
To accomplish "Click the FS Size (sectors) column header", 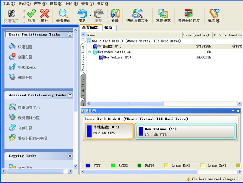I will tap(228, 35).
